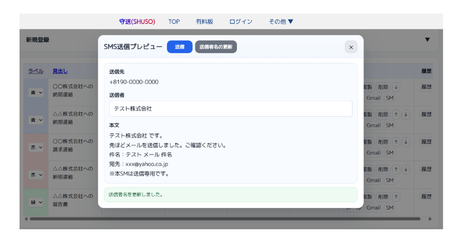
Task: Open Gmail for △△株式会社への報告書 row
Action: point(373,208)
